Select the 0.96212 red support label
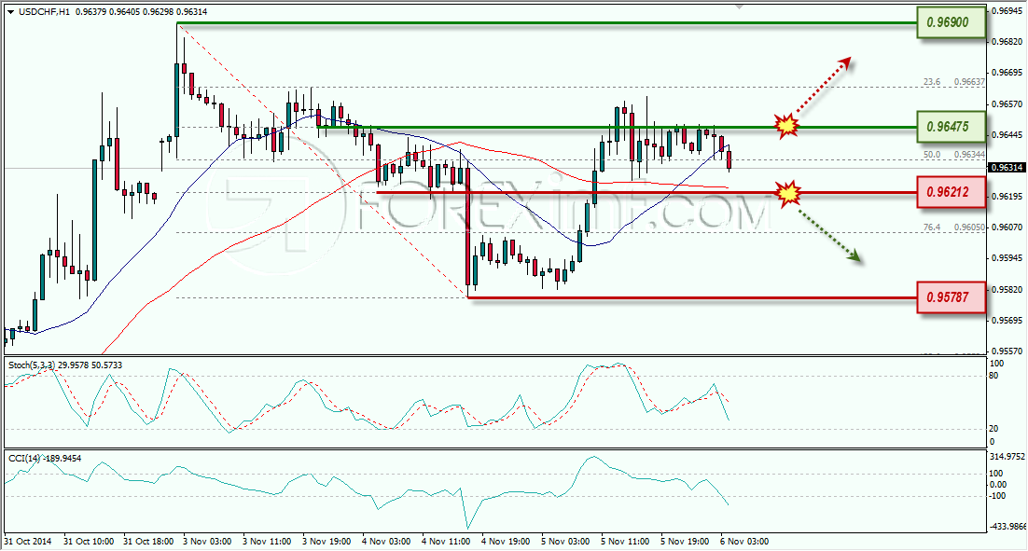The image size is (1028, 551). click(951, 193)
